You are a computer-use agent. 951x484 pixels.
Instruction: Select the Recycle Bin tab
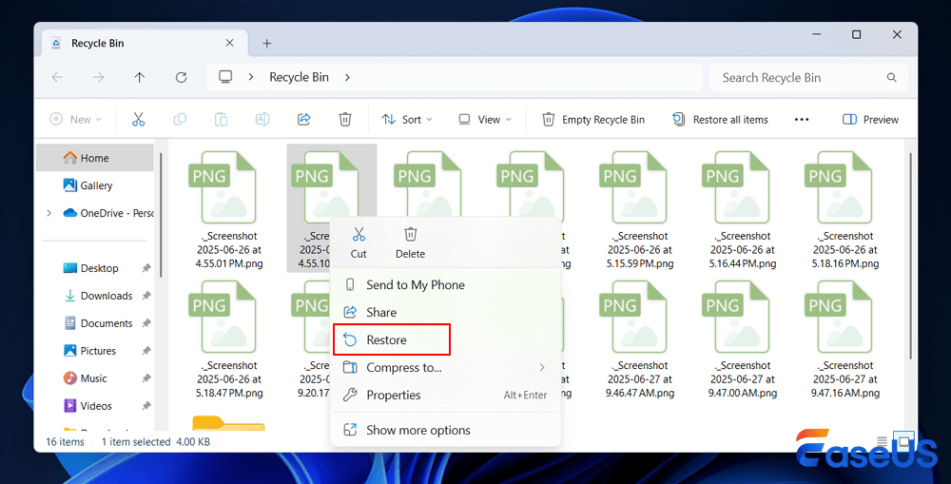point(145,43)
